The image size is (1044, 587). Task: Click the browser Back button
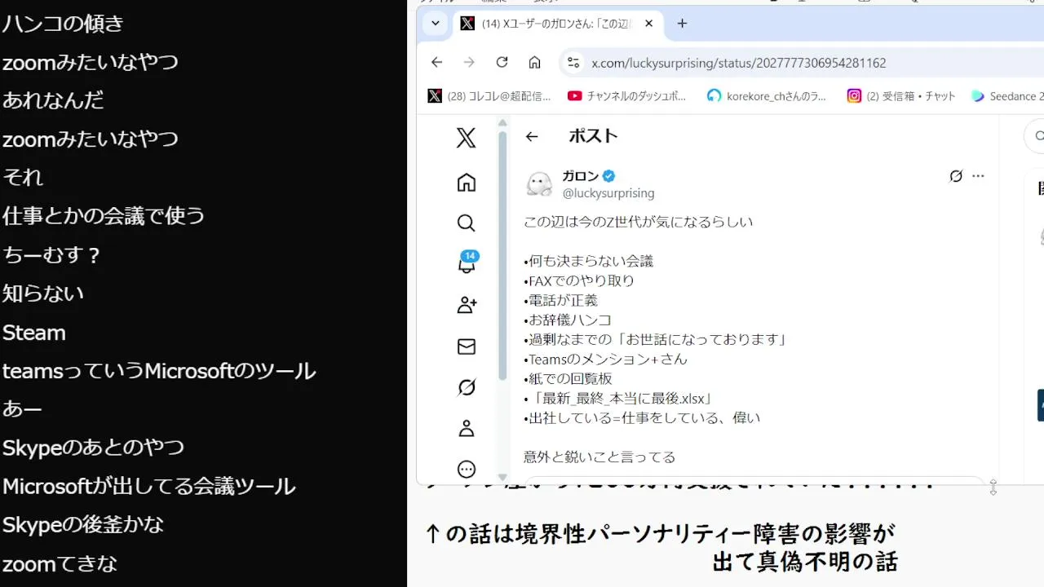click(437, 63)
